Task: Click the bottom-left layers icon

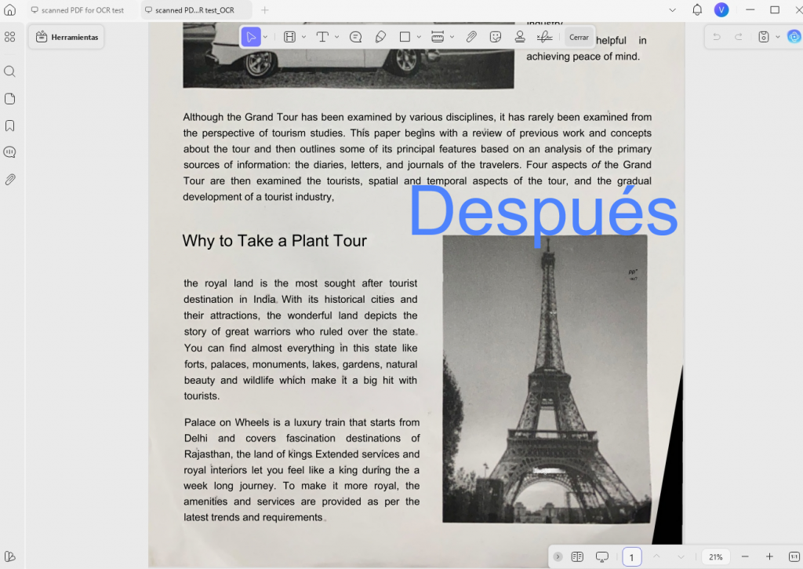Action: [x=9, y=556]
